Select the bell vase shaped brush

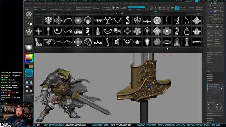[187, 42]
